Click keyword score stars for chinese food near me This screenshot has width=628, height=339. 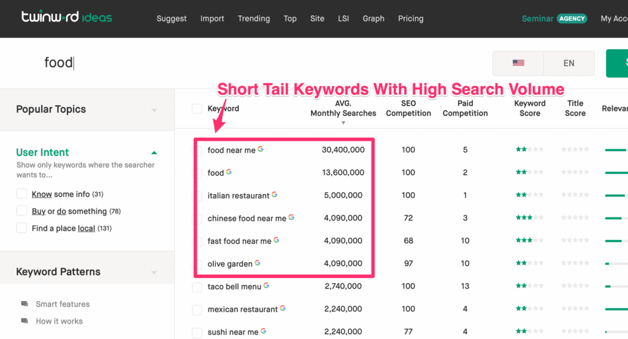click(529, 217)
